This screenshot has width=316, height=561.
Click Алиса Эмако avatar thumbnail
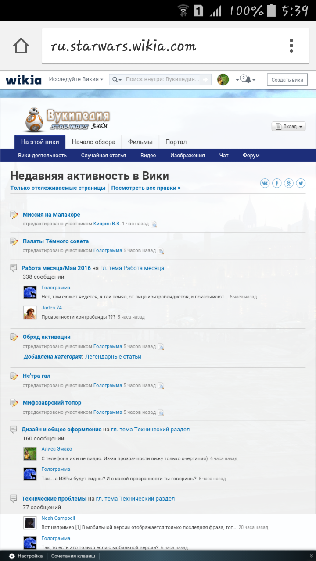[x=30, y=454]
